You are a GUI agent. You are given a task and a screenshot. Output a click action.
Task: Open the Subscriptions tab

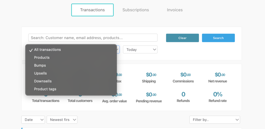136,10
